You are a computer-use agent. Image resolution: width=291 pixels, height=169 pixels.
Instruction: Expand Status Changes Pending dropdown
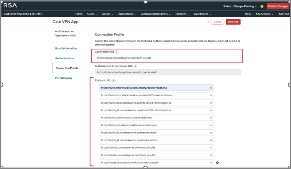pos(245,6)
